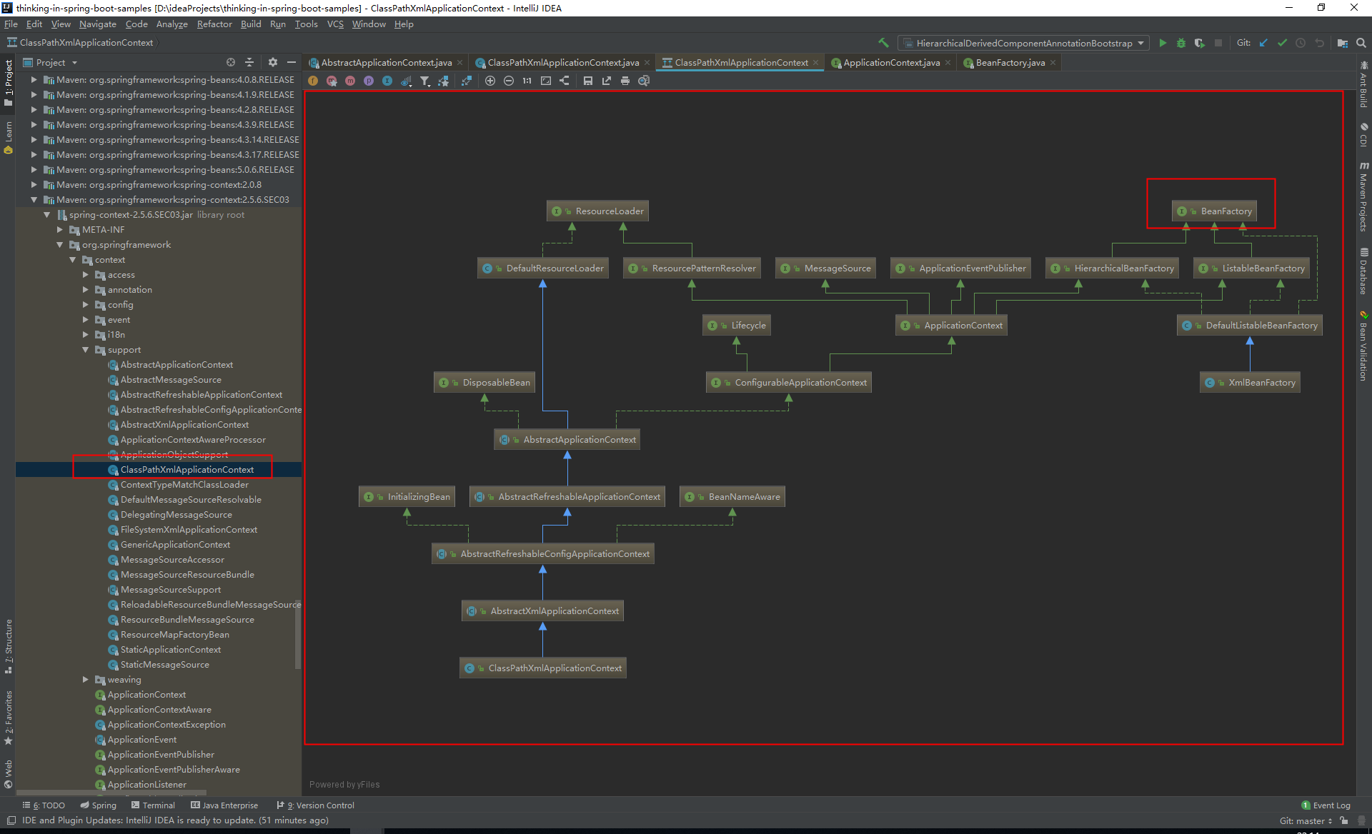Toggle the Show Methods diagram filter
Viewport: 1372px width, 834px height.
pyautogui.click(x=350, y=81)
